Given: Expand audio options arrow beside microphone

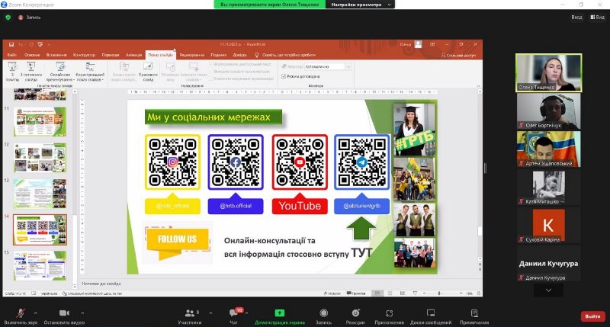Looking at the screenshot, I should coord(36,313).
